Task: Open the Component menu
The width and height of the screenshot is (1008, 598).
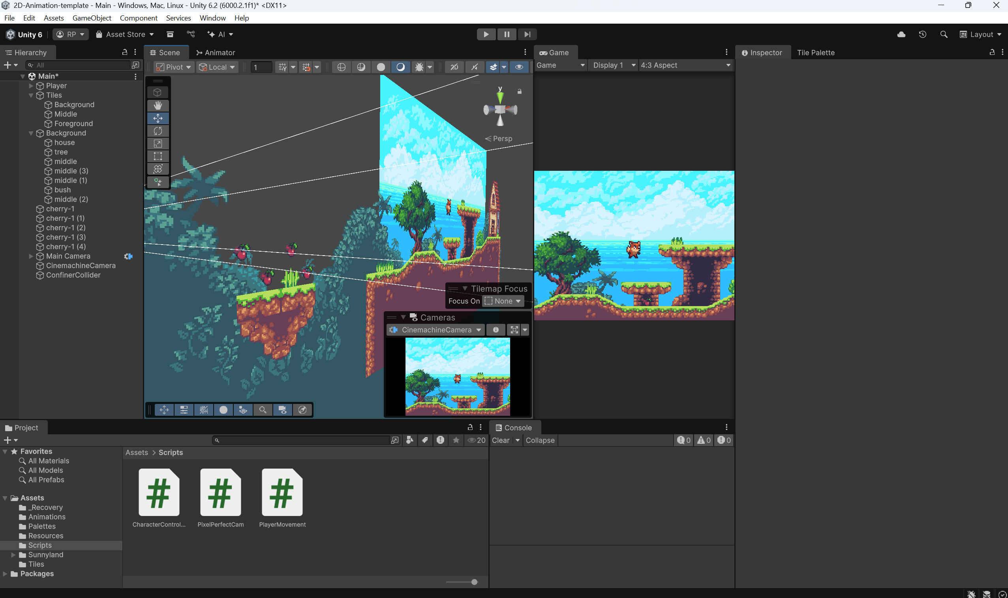Action: click(x=138, y=18)
